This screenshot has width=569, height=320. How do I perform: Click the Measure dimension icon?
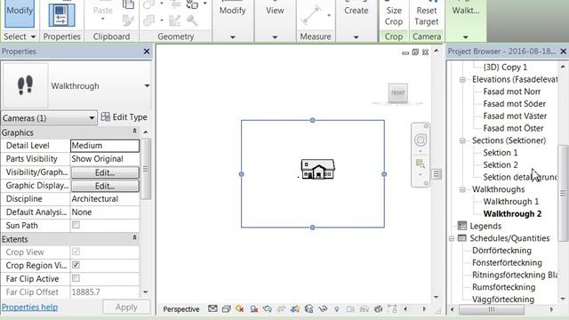311,15
